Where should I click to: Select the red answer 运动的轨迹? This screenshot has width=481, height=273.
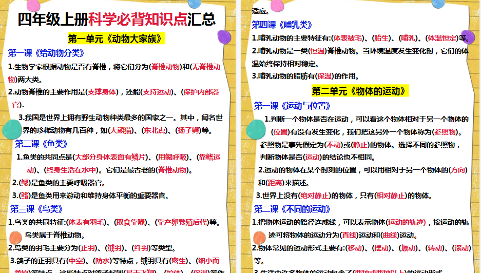tap(407, 222)
